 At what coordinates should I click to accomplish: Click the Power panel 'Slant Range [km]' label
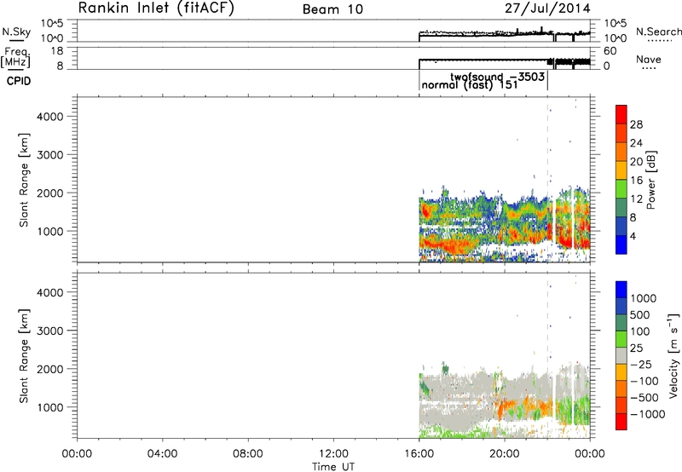(x=24, y=180)
